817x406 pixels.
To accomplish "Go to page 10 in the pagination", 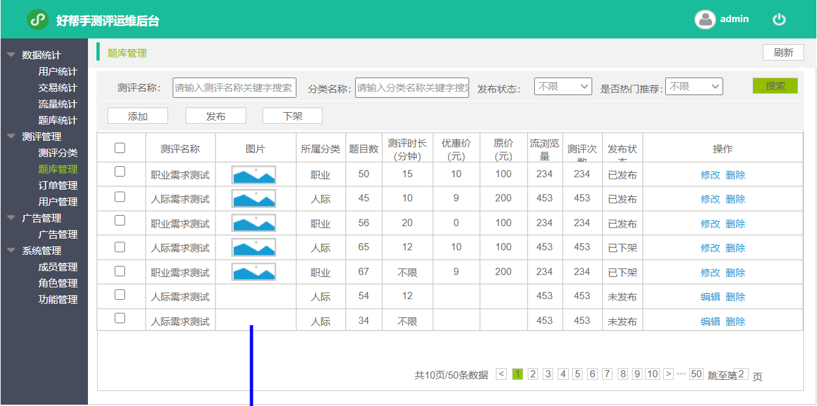I will coord(653,374).
